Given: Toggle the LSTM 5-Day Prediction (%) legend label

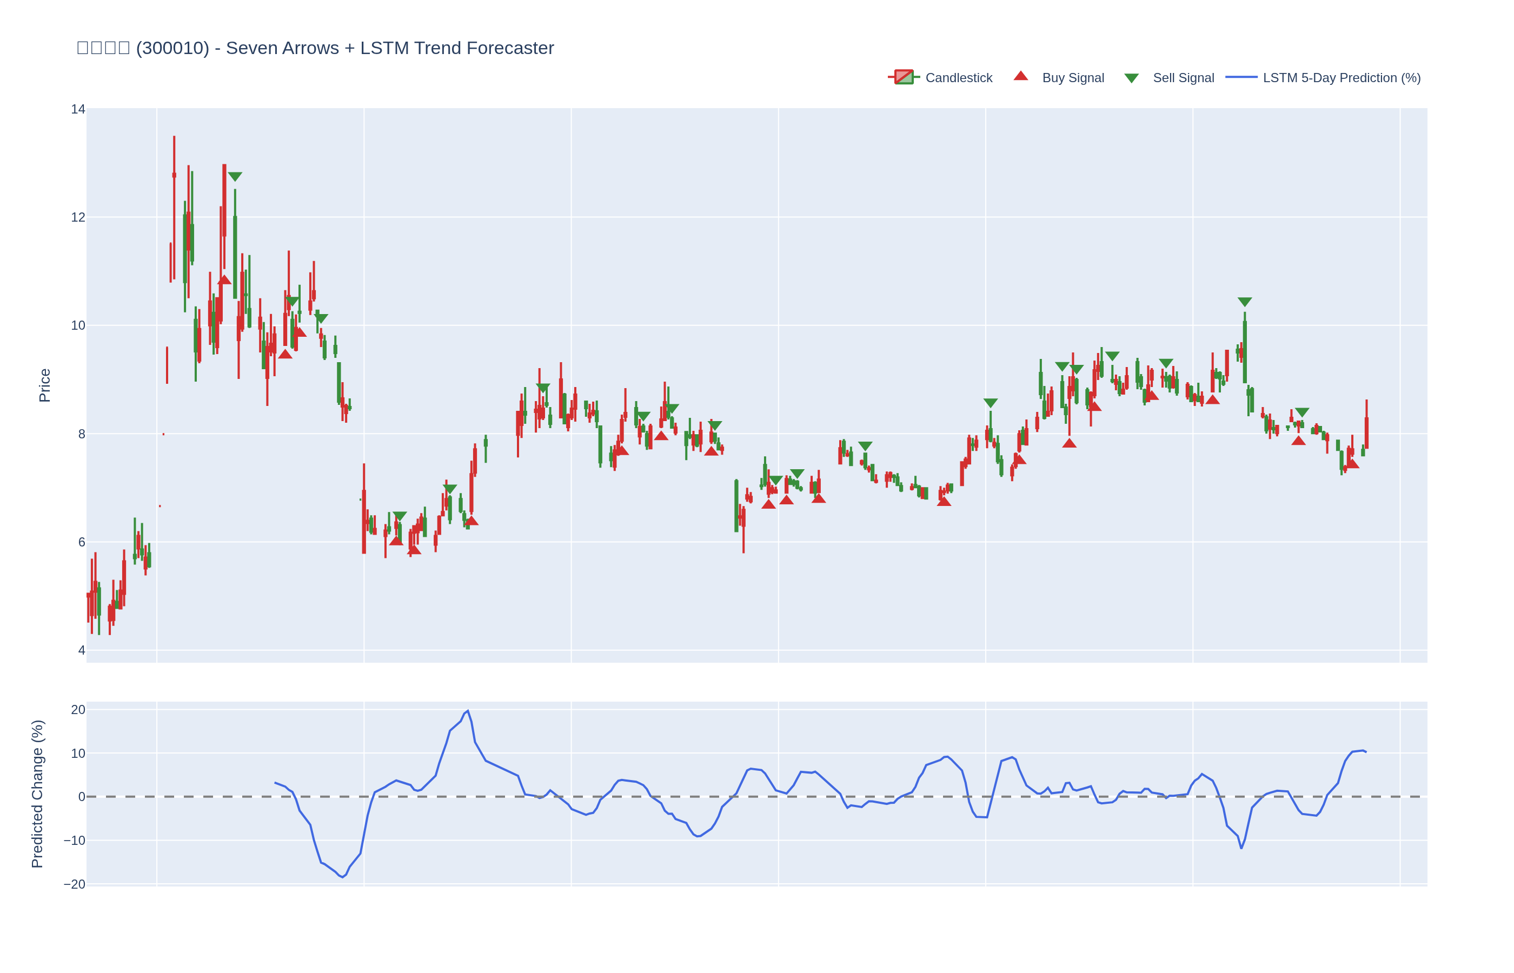Looking at the screenshot, I should click(x=1341, y=78).
